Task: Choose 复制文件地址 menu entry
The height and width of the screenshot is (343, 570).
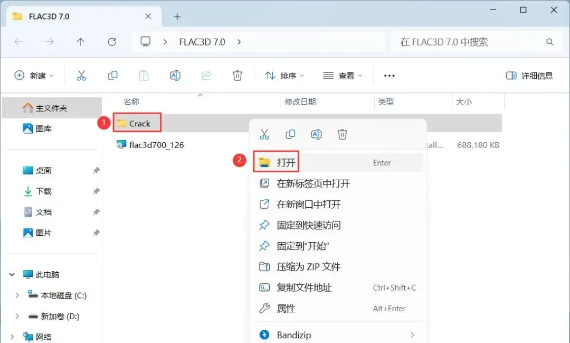Action: click(338, 288)
